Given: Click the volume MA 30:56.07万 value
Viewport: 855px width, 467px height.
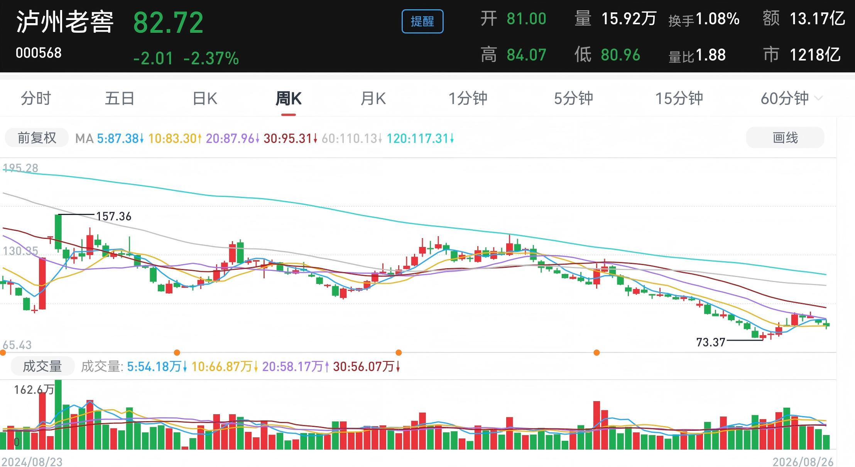Looking at the screenshot, I should click(x=367, y=366).
